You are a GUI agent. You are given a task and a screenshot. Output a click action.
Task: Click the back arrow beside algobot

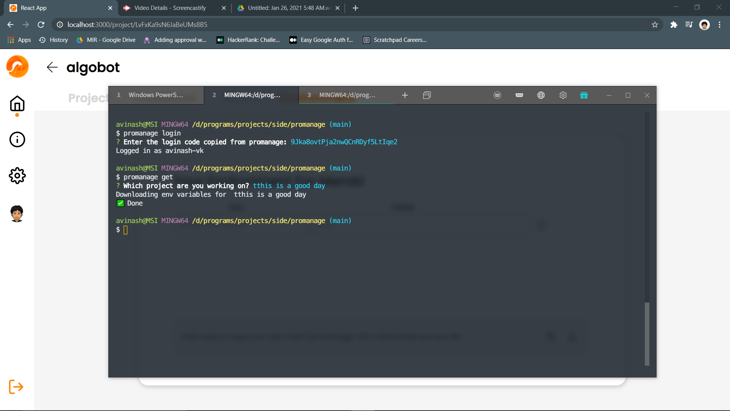tap(52, 67)
